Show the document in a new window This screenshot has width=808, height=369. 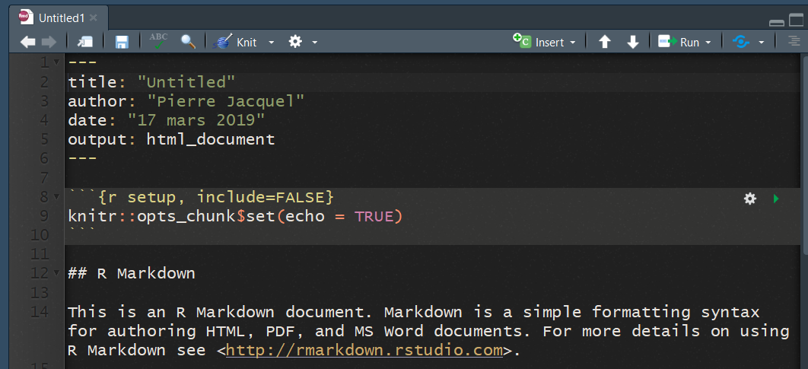click(x=85, y=43)
